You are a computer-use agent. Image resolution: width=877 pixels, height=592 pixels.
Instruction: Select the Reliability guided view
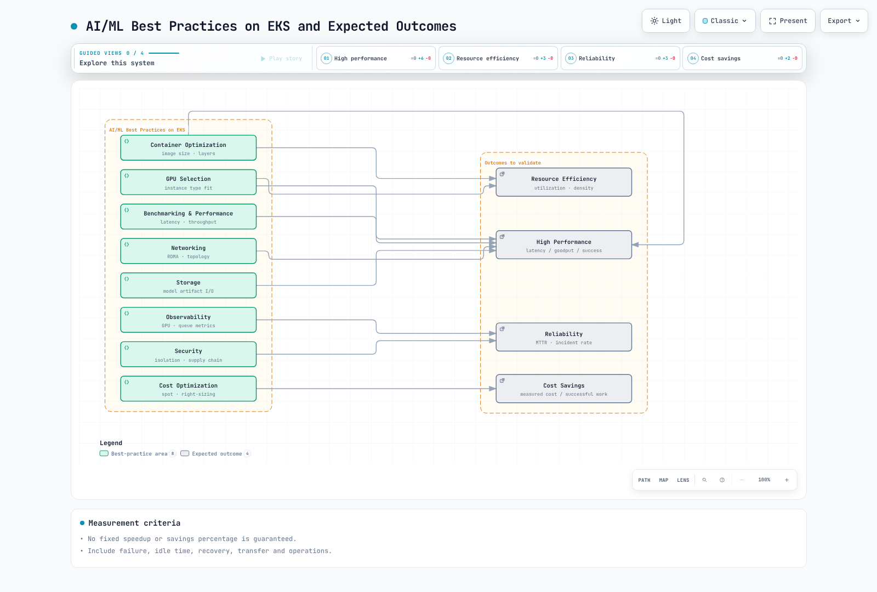tap(620, 58)
